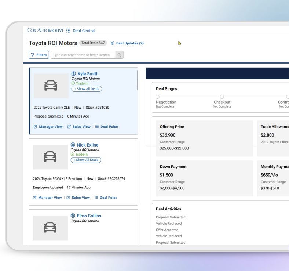Click Elmo Collins's profile avatar icon
289x271 pixels.
[73, 216]
